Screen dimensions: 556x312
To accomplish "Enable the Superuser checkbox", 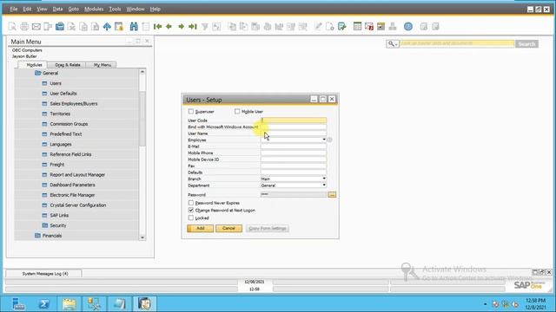I will click(191, 112).
